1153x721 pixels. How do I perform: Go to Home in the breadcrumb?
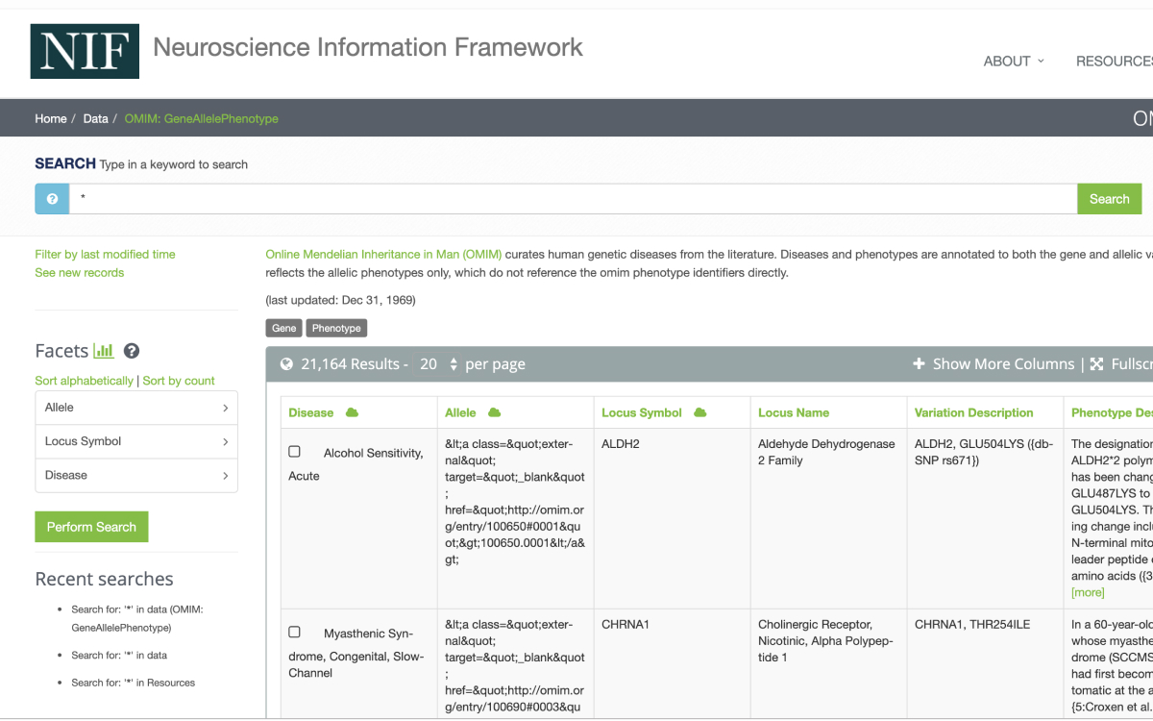point(51,118)
